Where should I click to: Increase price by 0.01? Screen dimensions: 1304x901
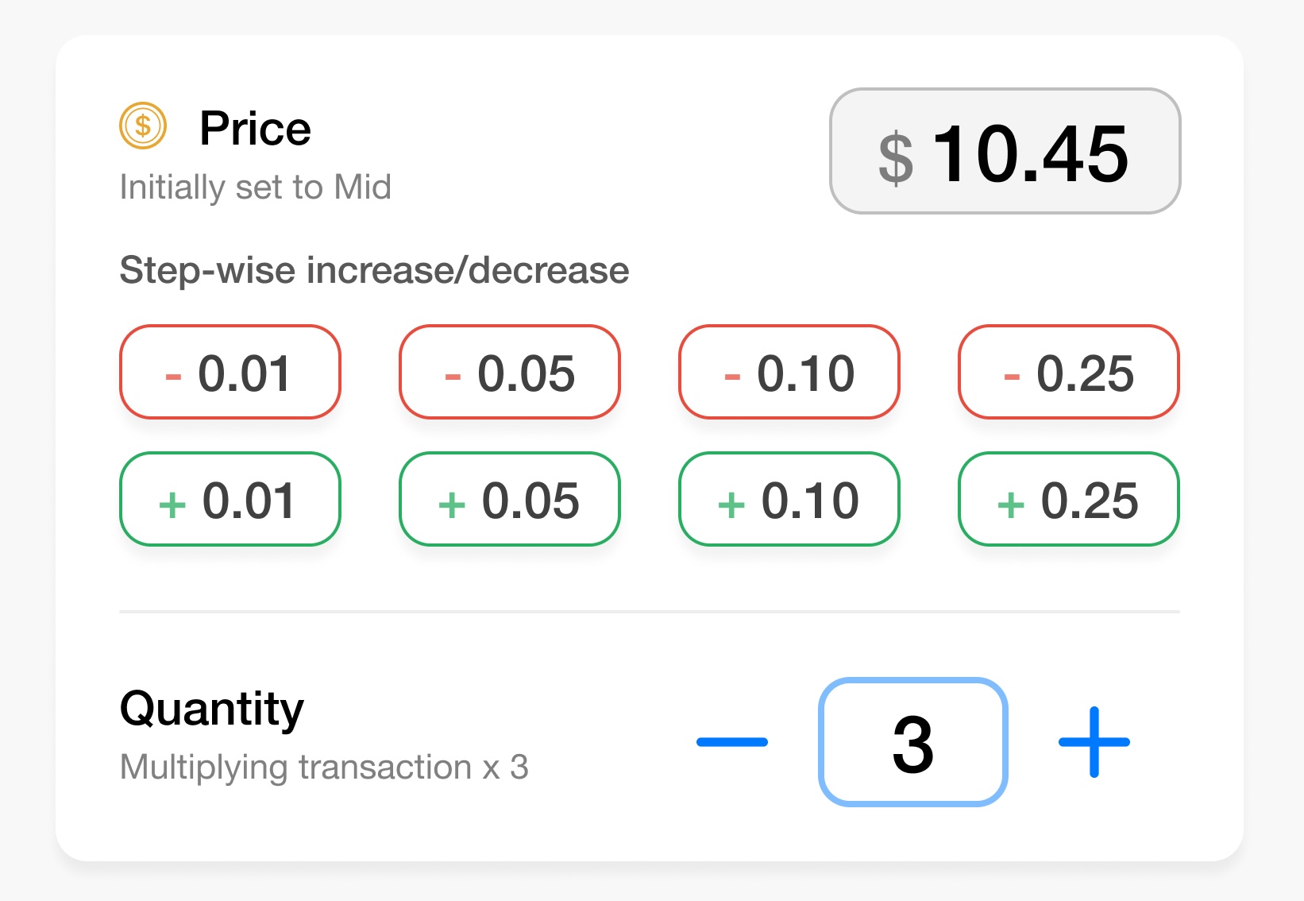coord(230,499)
